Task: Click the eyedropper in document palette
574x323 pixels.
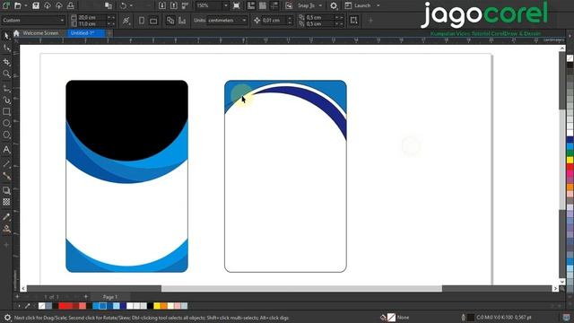Action: coord(28,306)
